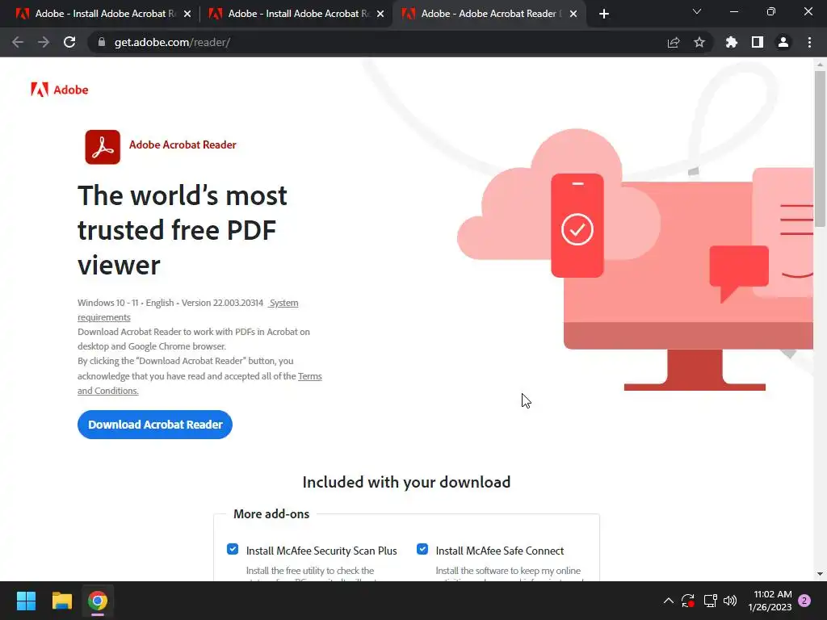Share this page using the share icon
The height and width of the screenshot is (620, 827).
click(674, 42)
